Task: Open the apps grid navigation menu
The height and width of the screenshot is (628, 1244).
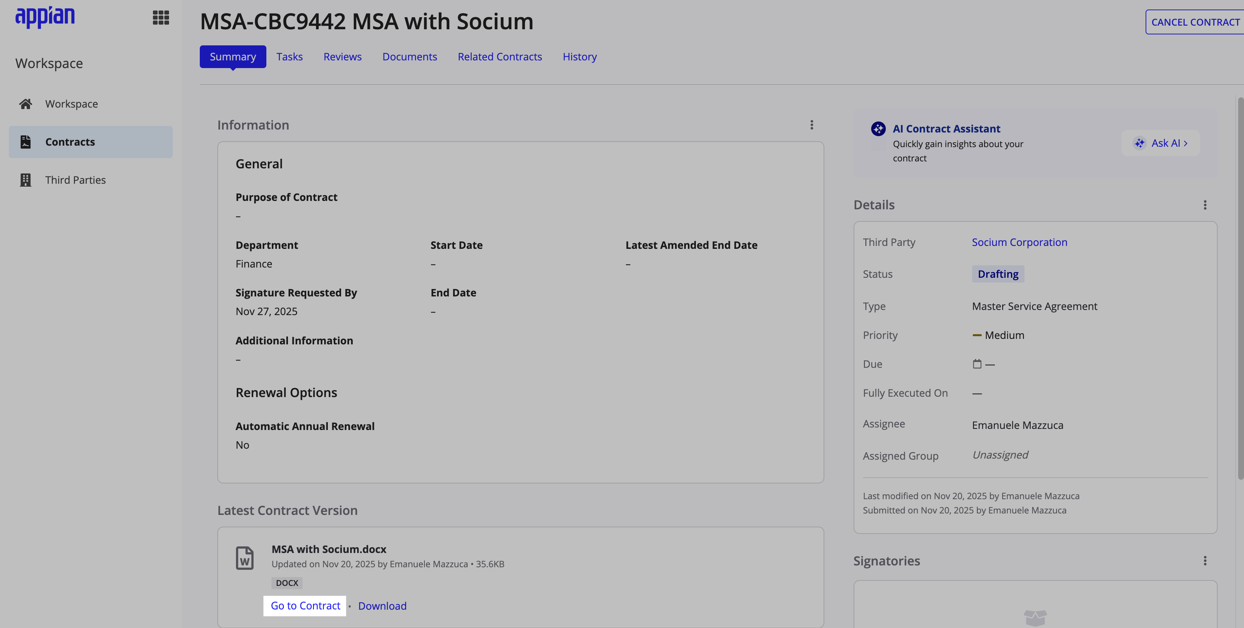Action: tap(161, 18)
